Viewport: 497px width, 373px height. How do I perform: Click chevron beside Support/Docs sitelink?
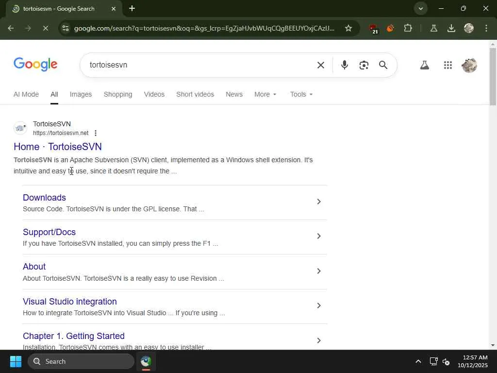[x=319, y=237]
